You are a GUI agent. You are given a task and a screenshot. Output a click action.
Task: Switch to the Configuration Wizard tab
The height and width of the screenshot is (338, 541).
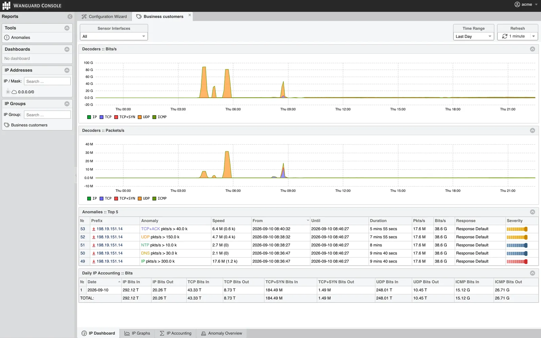point(104,17)
